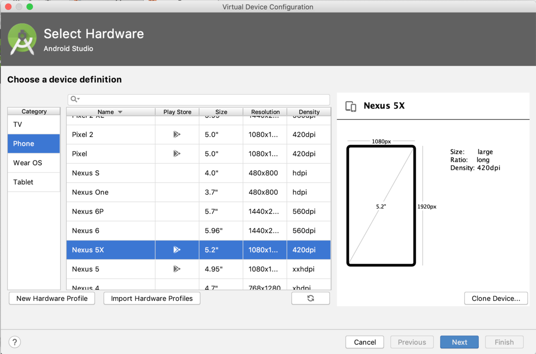The image size is (536, 354).
Task: Click the refresh device list icon button
Action: click(310, 298)
